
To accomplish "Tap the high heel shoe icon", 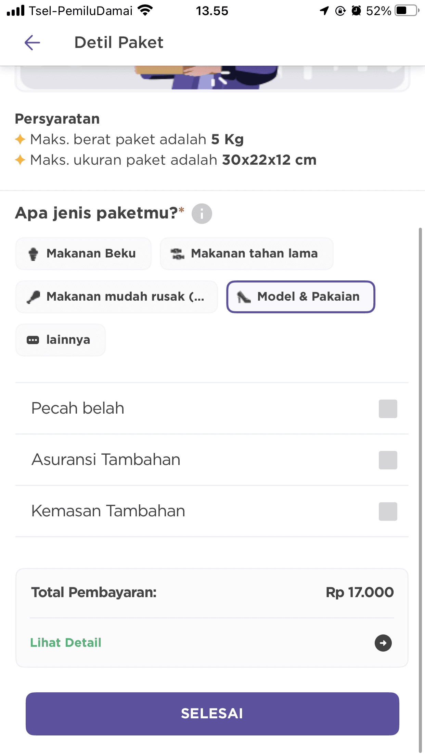I will pos(244,297).
